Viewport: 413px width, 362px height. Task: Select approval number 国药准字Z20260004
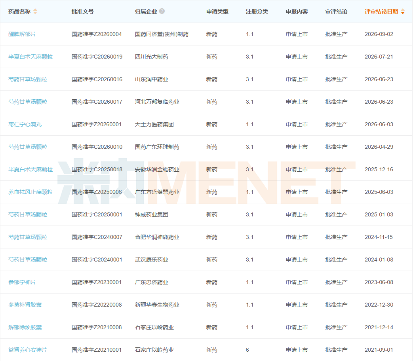tap(97, 34)
